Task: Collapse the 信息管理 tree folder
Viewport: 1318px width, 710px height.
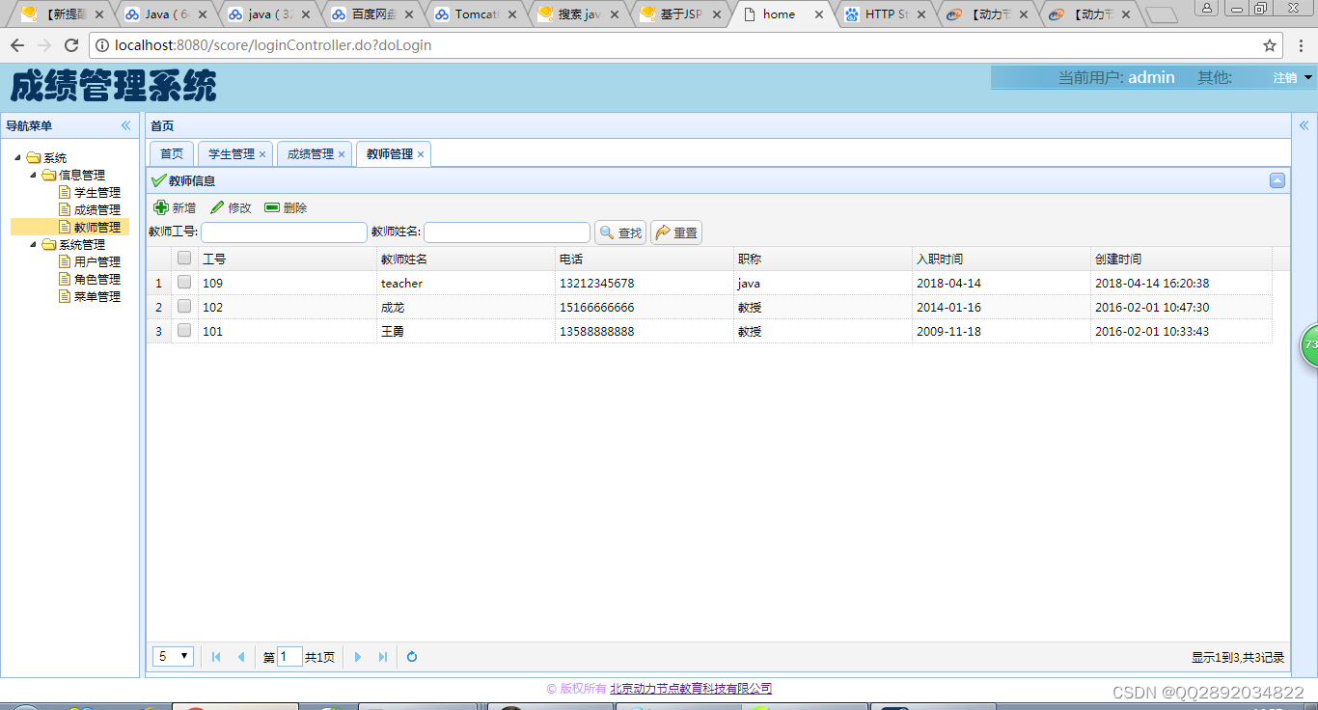Action: point(33,176)
